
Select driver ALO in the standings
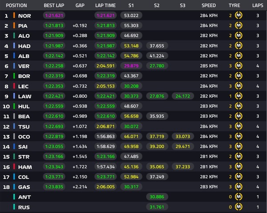[23, 36]
